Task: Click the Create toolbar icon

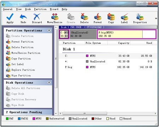Action: pos(71,17)
